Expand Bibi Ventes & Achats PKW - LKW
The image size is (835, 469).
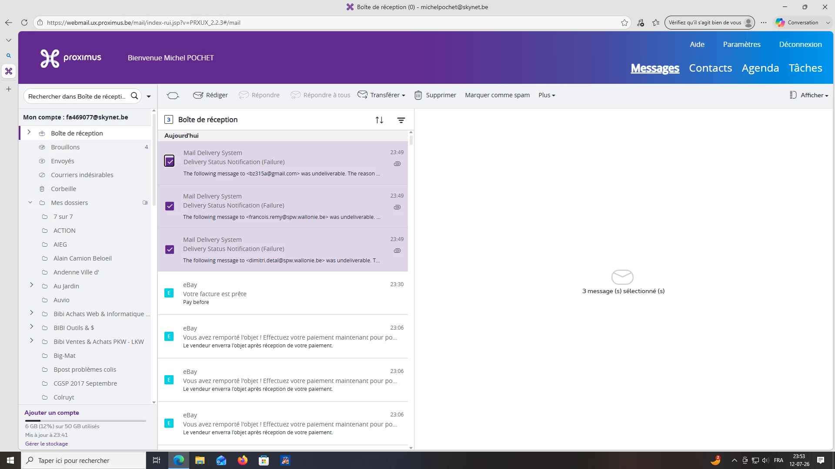[31, 340]
